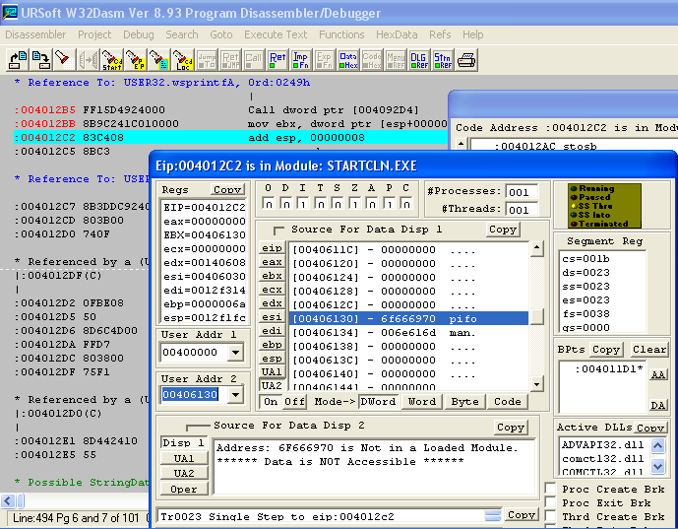
Task: Open file to disassemble toolbar icon
Action: tap(18, 60)
